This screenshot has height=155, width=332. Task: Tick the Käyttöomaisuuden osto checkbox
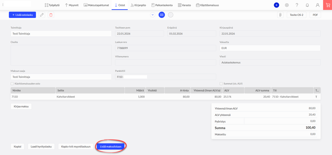(x=12, y=83)
